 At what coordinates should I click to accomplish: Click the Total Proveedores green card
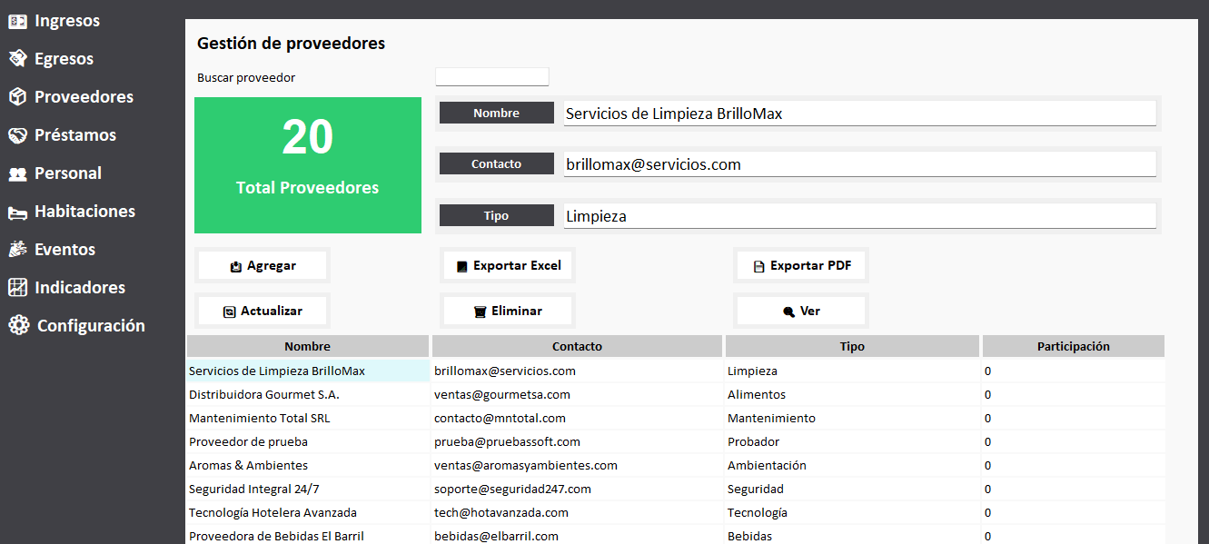pyautogui.click(x=308, y=165)
